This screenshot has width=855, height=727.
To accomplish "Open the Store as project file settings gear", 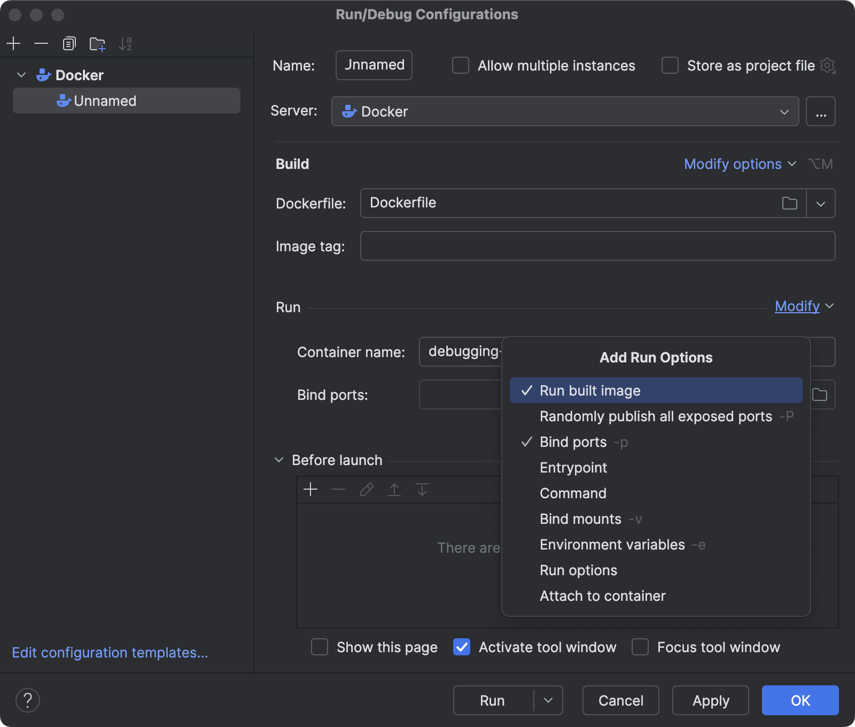I will [x=828, y=65].
